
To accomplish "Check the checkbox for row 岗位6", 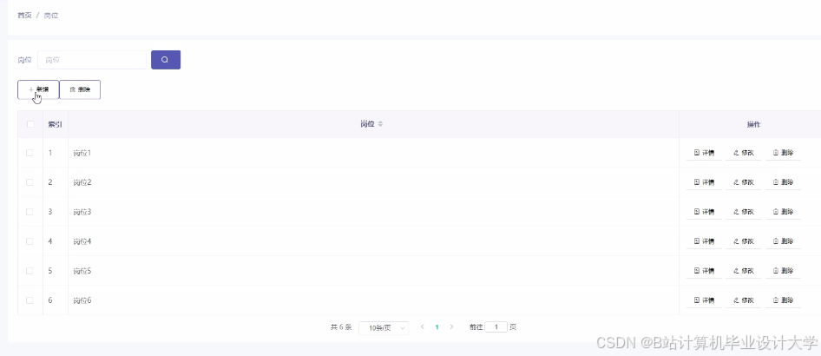I will point(30,300).
